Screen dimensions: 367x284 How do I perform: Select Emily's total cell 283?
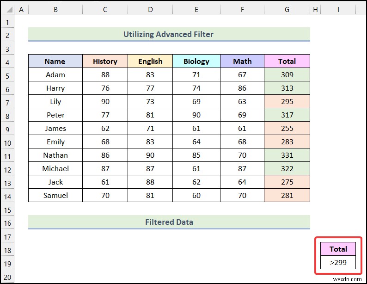click(x=287, y=142)
